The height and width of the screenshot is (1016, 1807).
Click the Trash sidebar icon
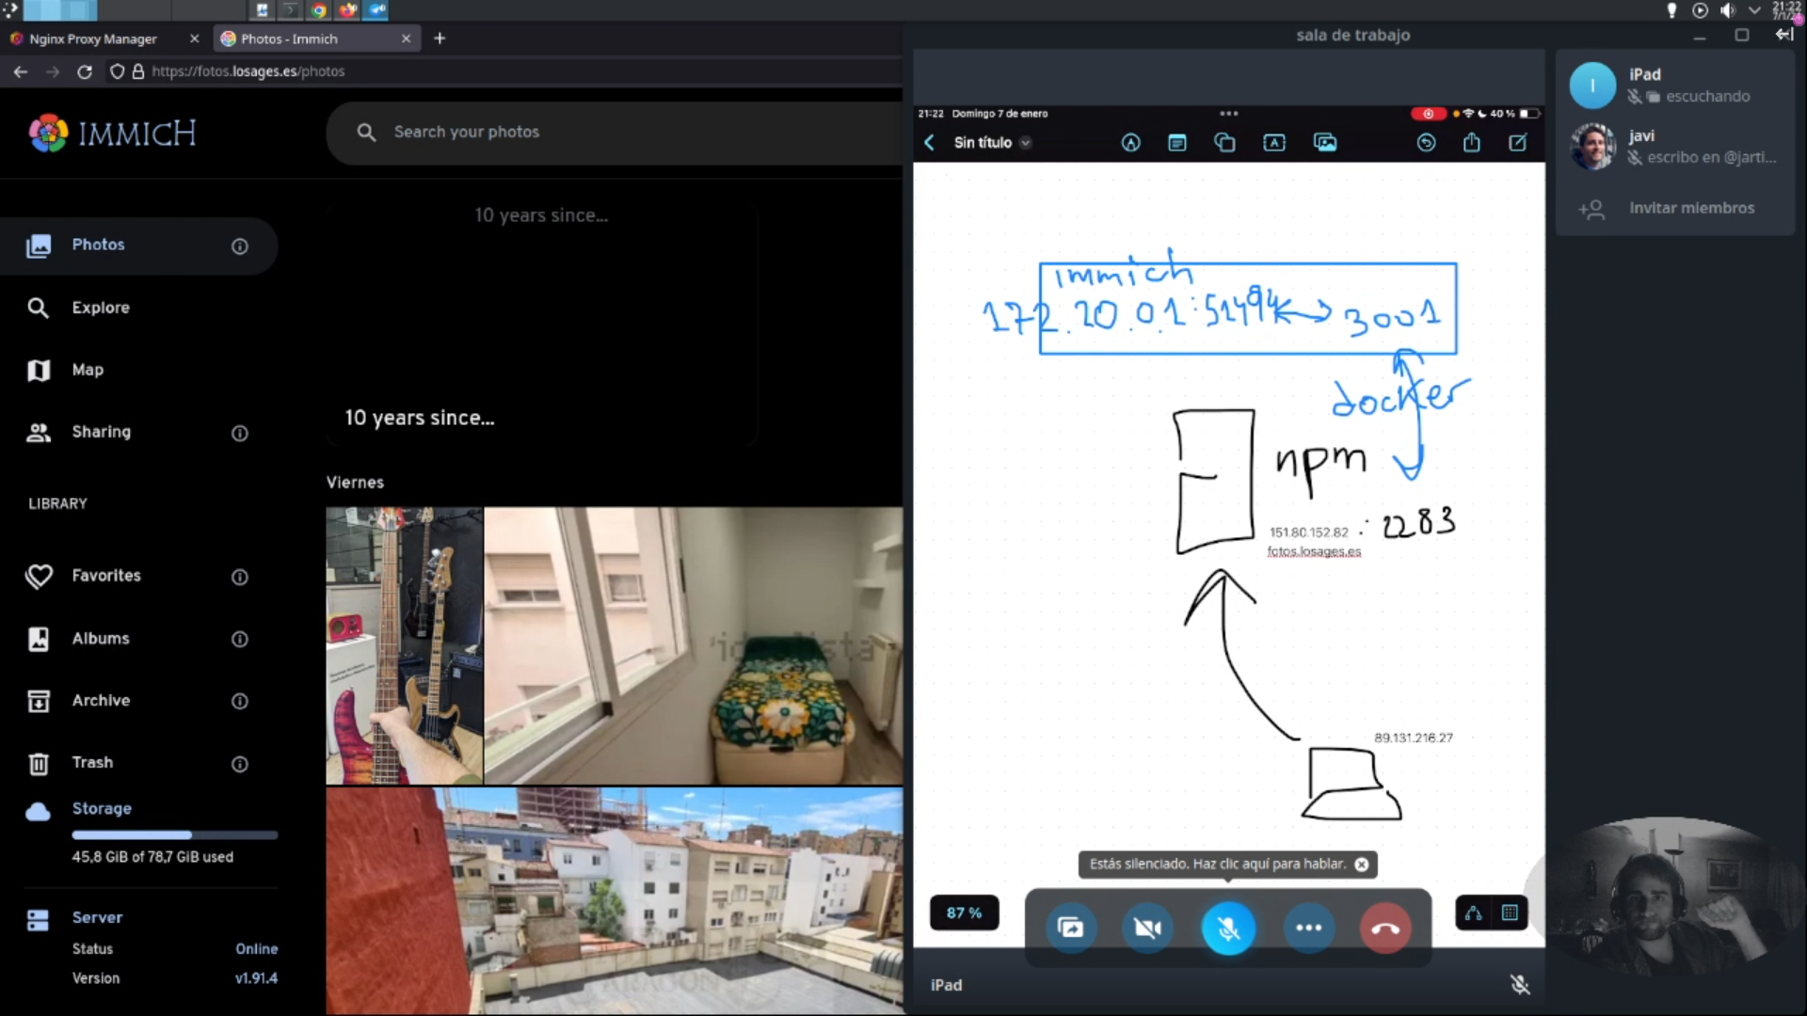(x=39, y=763)
